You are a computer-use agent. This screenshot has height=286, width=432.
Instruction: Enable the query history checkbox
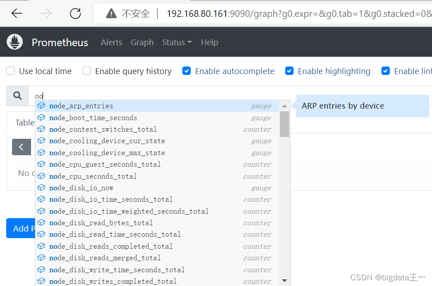point(86,71)
